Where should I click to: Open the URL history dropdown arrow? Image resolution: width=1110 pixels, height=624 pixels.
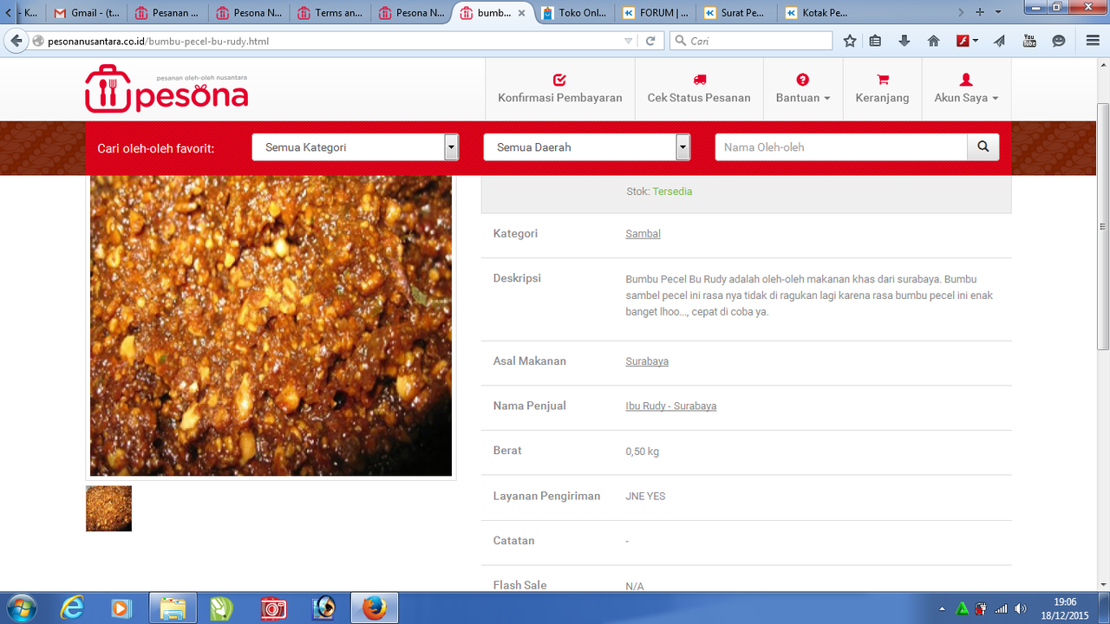[x=629, y=41]
